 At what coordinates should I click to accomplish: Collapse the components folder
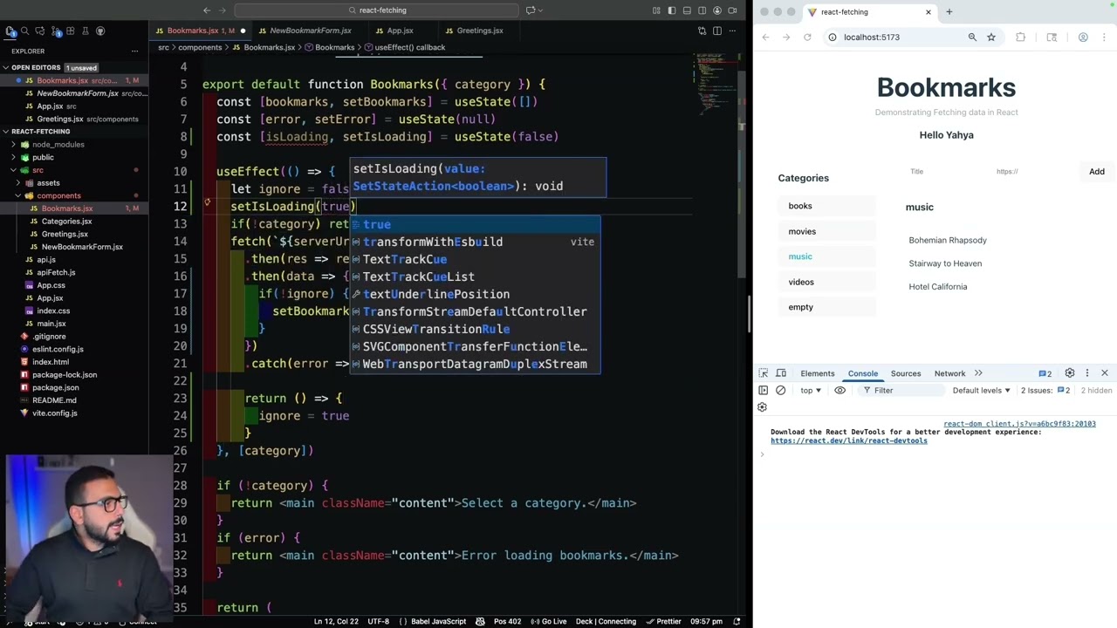58,195
